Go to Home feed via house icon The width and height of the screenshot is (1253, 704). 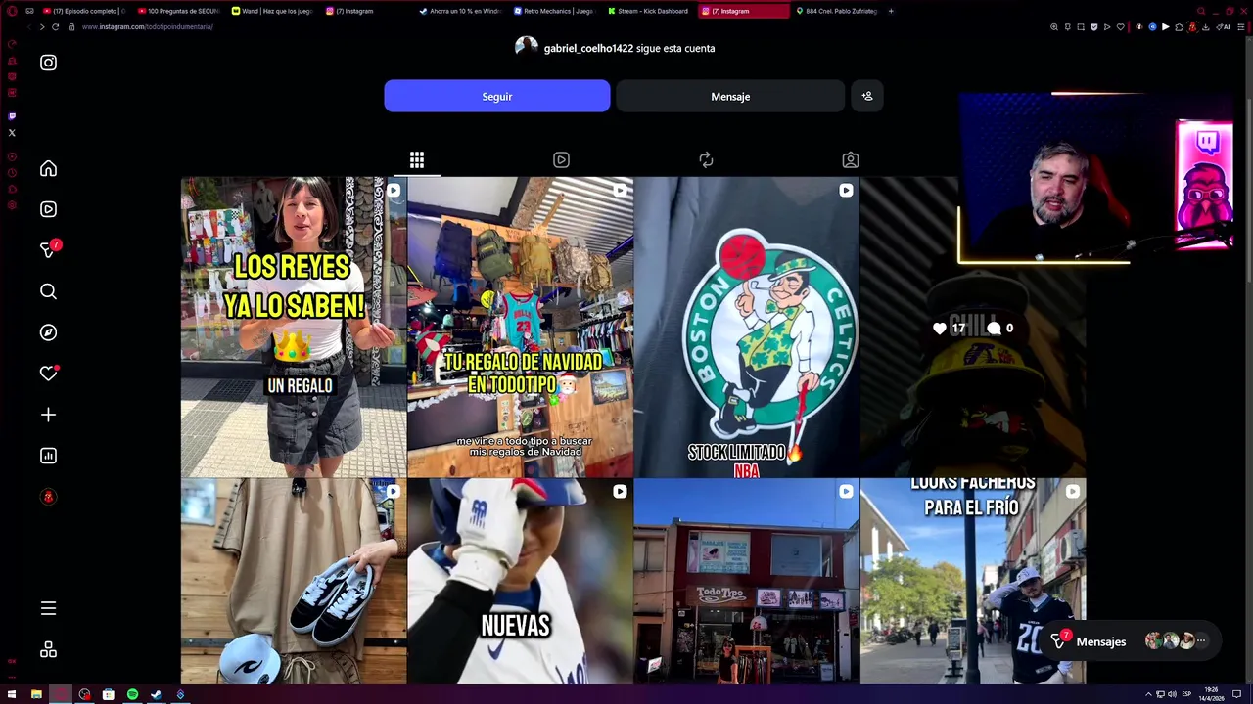coord(48,168)
